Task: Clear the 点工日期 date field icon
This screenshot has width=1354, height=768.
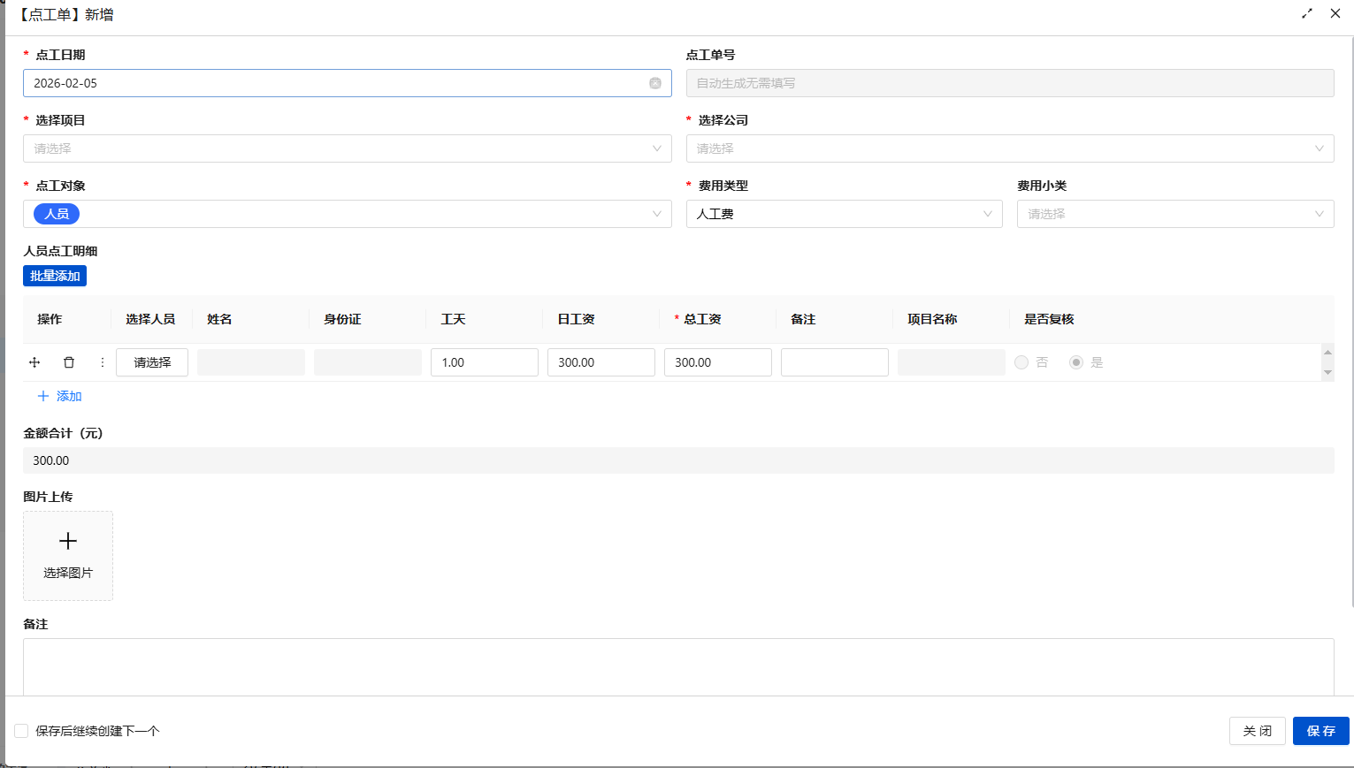Action: 655,83
